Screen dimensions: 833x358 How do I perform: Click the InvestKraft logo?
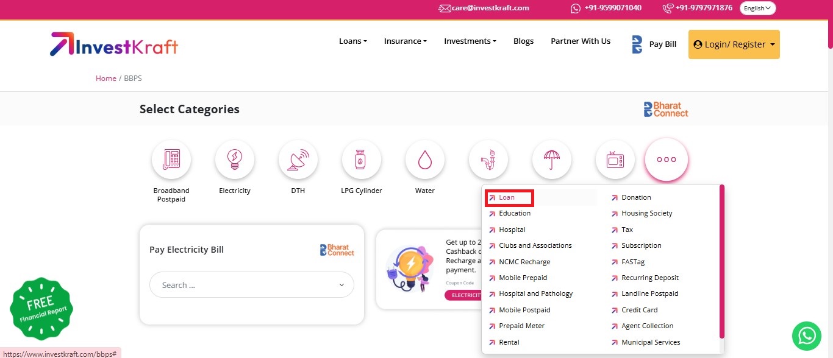[x=114, y=44]
